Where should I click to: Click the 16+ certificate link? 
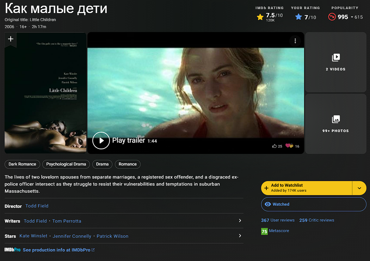[23, 27]
